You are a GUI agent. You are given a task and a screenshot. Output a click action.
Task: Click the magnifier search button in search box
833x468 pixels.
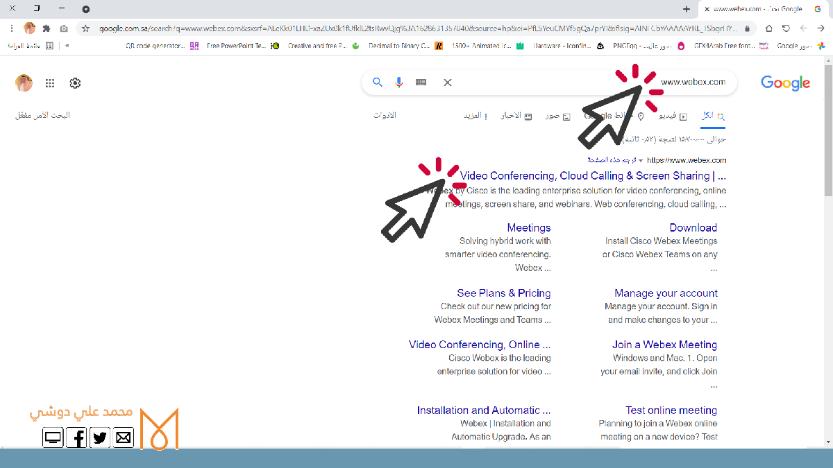tap(378, 83)
